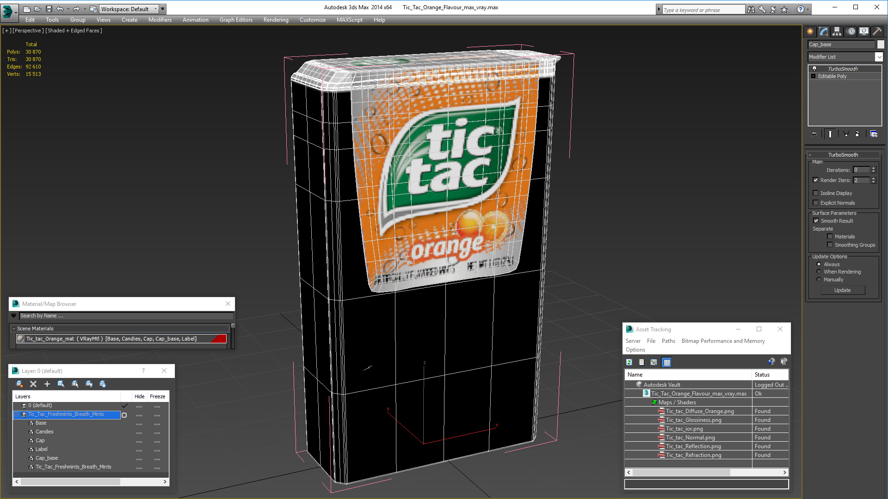Click the Pin Stack icon
The height and width of the screenshot is (499, 888).
814,134
